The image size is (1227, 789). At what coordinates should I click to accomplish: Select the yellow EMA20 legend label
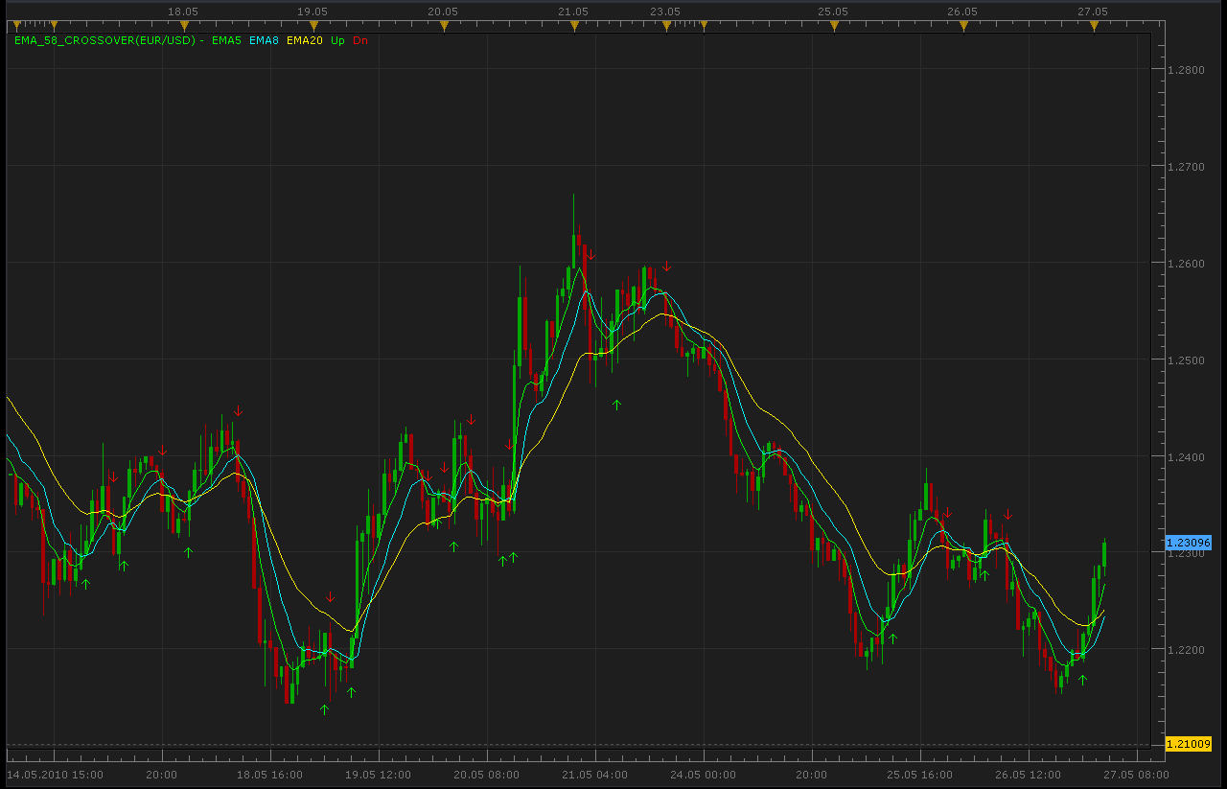tap(304, 40)
